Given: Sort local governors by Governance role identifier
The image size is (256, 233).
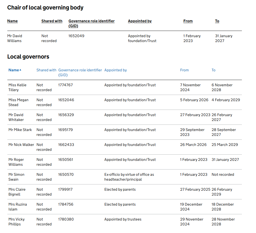Looking at the screenshot, I should click(x=80, y=72).
